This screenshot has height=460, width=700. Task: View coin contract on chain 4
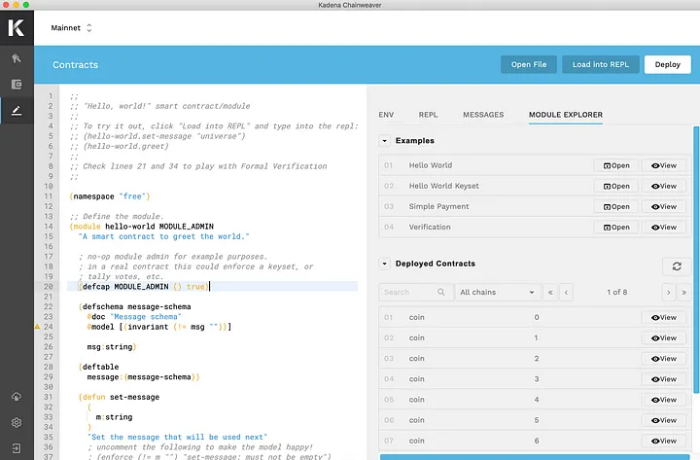[x=664, y=400]
